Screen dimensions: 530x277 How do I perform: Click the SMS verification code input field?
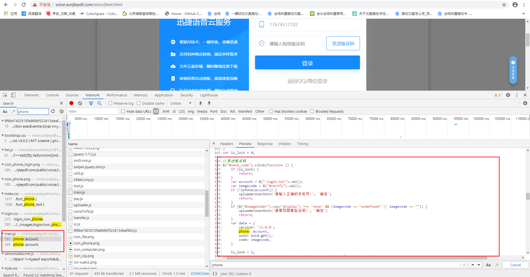coord(288,43)
